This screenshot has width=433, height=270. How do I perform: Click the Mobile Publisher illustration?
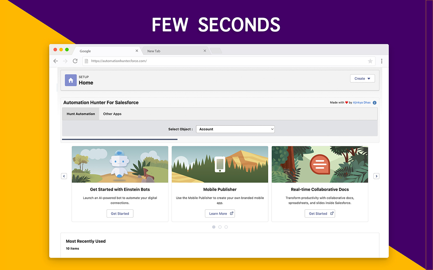220,164
